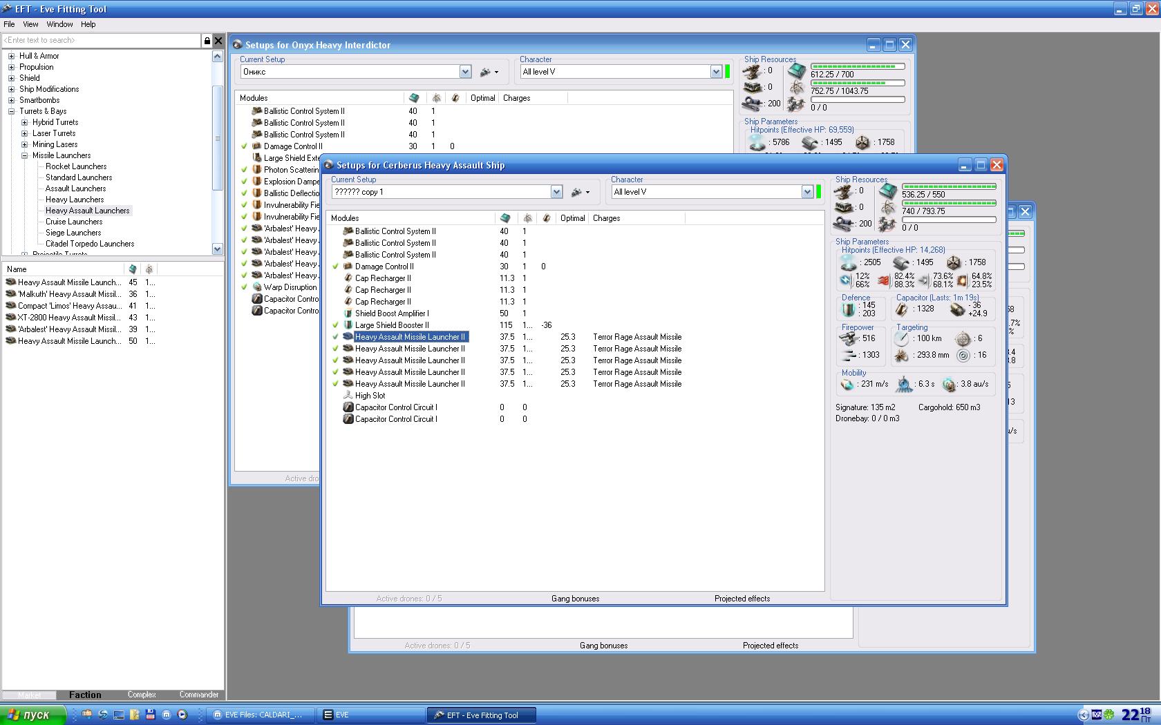Viewport: 1161px width, 725px height.
Task: Toggle the lock icon beside the search box
Action: coord(207,41)
